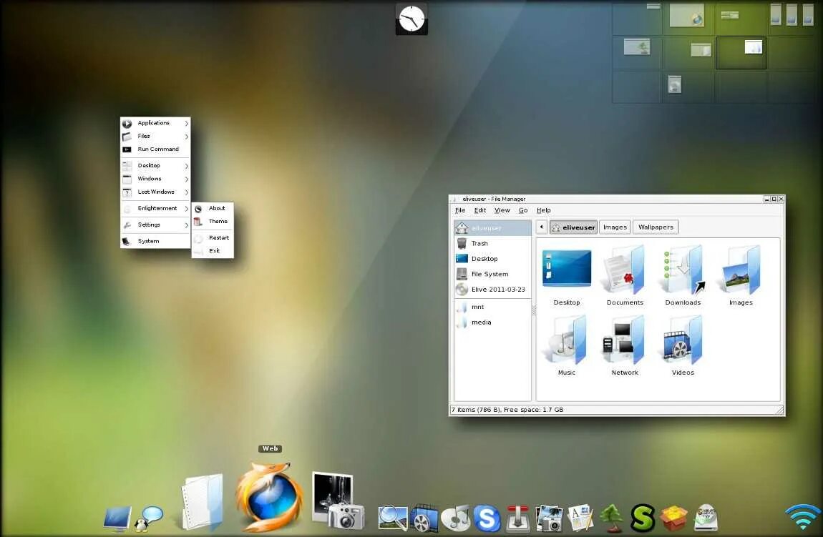Expand the Lost Windows submenu
This screenshot has width=823, height=537.
pos(155,192)
